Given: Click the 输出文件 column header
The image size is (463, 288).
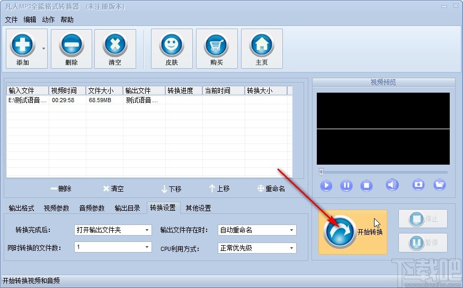Looking at the screenshot, I should tap(144, 91).
